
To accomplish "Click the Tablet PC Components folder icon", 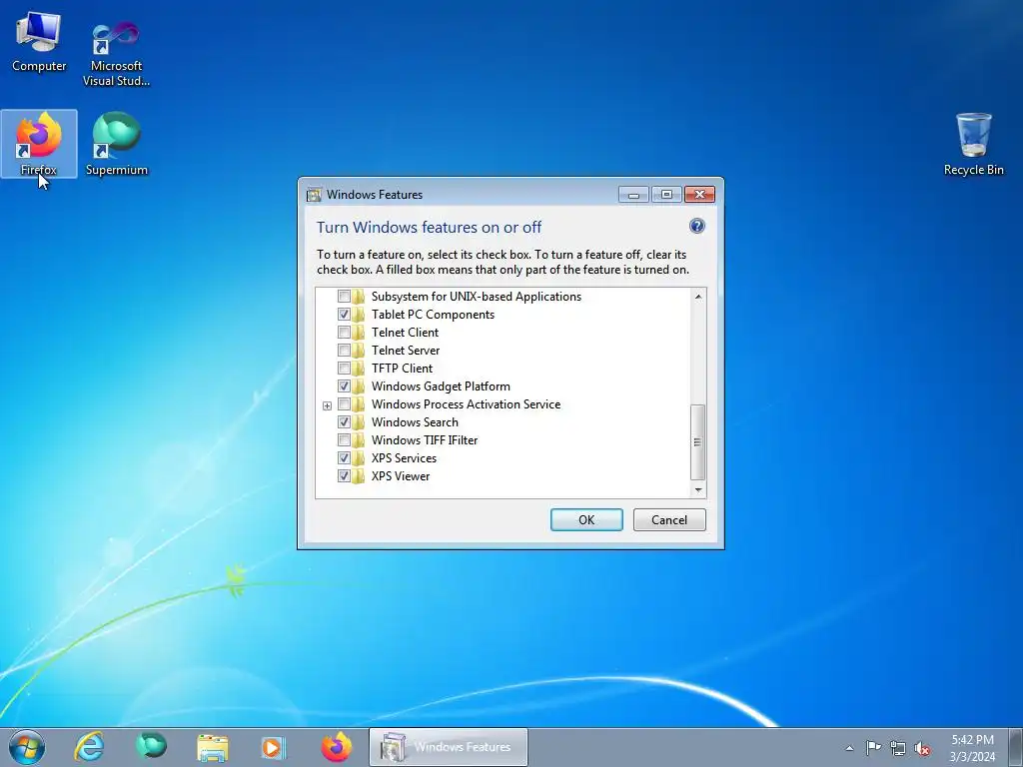I will 359,315.
